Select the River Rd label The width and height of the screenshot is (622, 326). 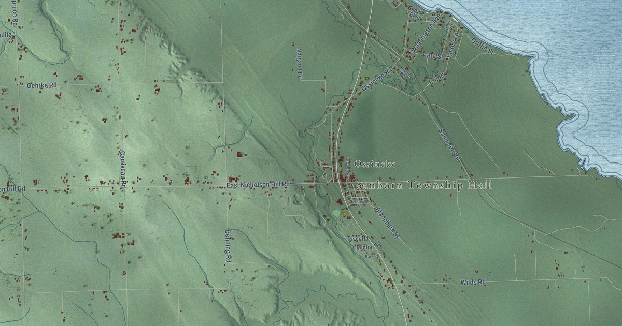point(358,239)
